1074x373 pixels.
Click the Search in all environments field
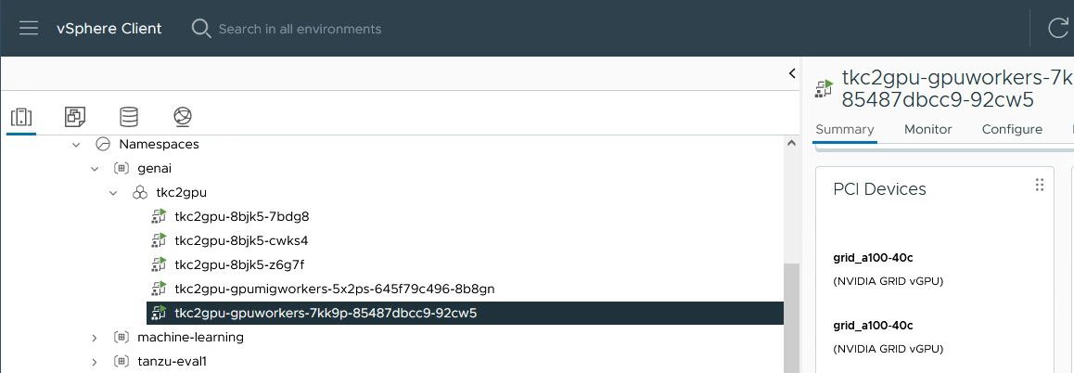pyautogui.click(x=300, y=29)
